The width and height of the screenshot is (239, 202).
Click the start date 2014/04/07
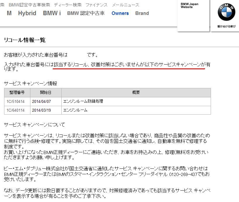pos(41,101)
